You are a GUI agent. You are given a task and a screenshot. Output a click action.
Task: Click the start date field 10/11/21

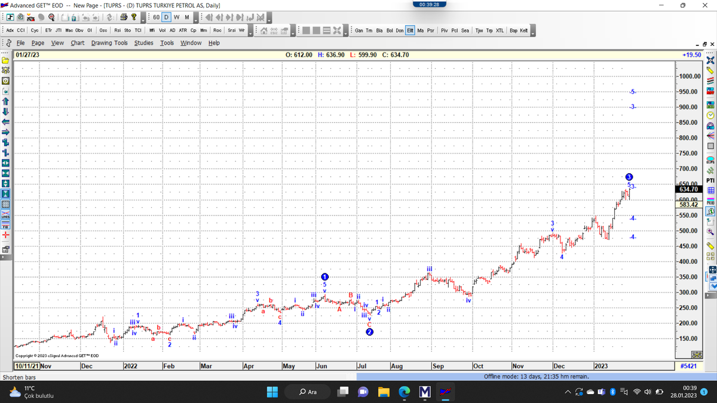pyautogui.click(x=26, y=365)
